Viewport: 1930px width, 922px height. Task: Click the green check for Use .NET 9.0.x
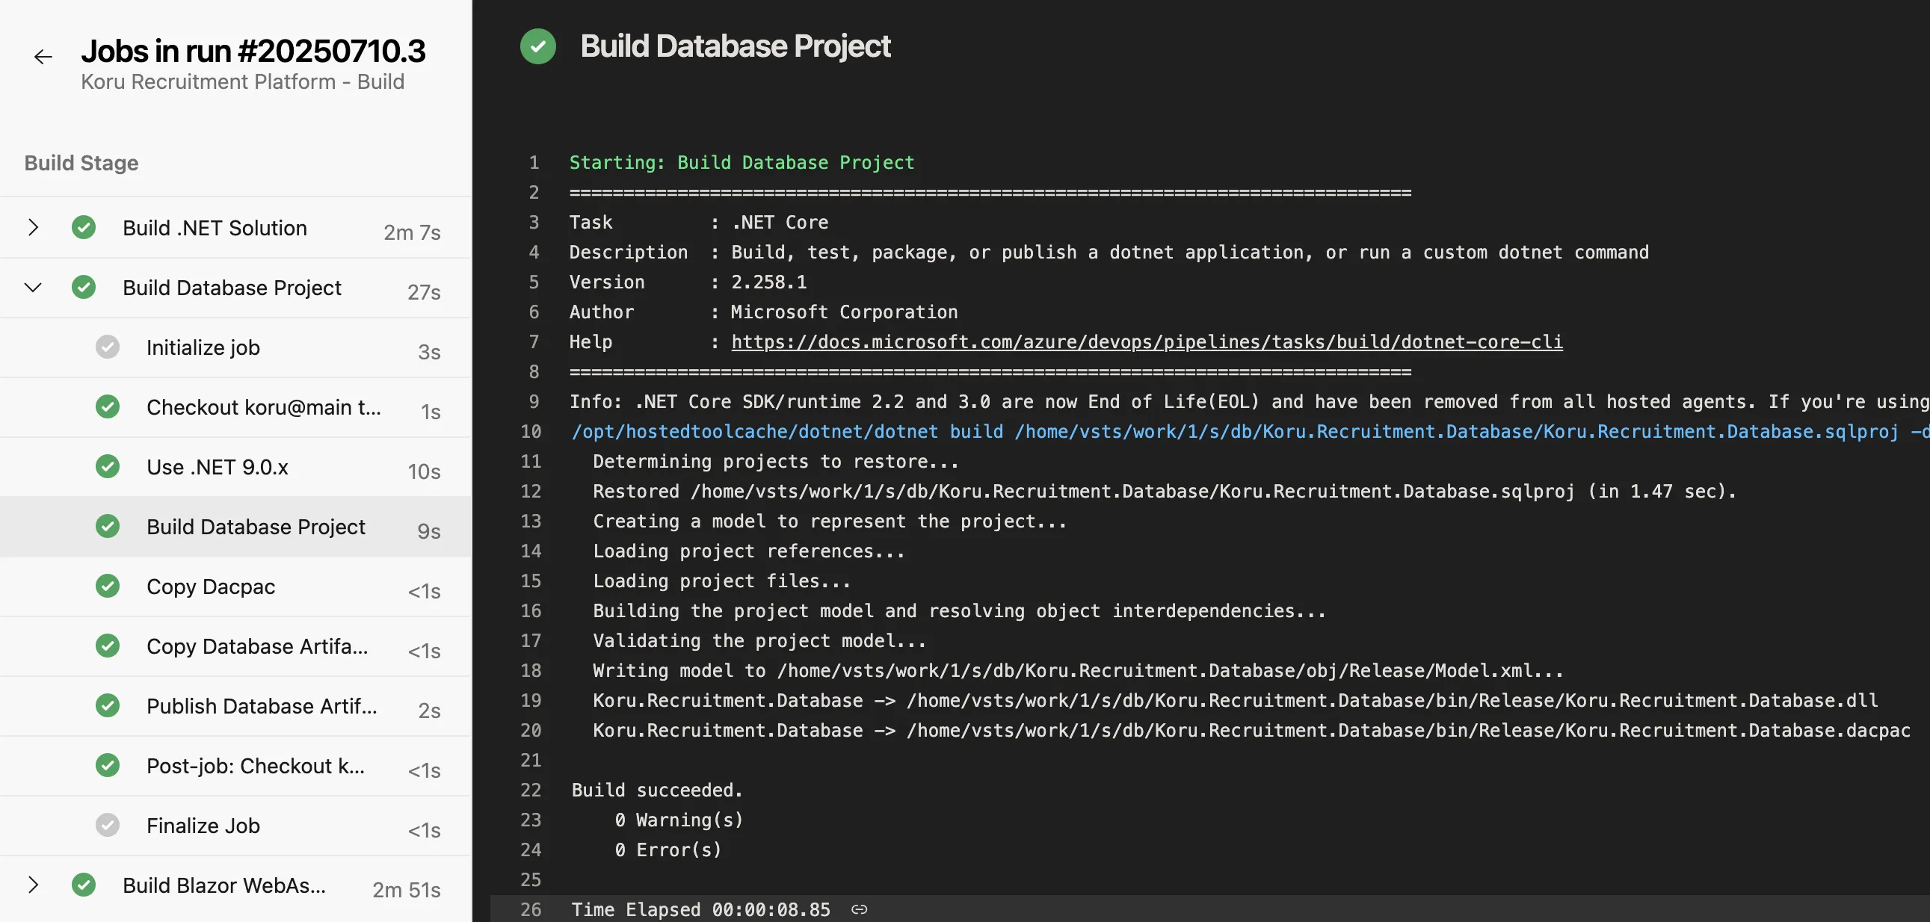click(x=108, y=466)
